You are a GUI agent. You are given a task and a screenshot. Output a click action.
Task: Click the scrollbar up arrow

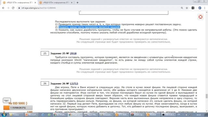[x=207, y=12]
